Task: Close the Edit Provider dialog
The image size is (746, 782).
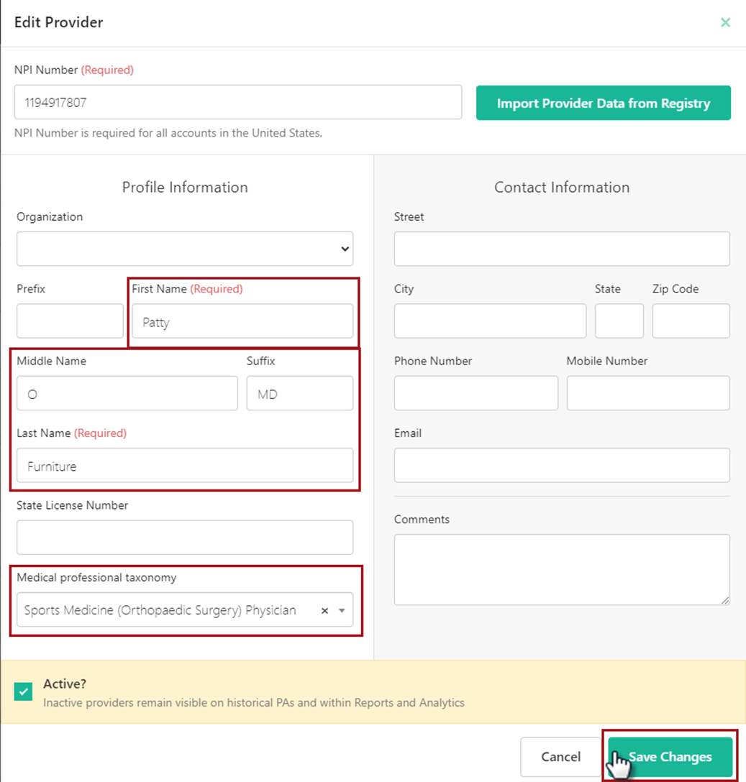Action: click(725, 22)
